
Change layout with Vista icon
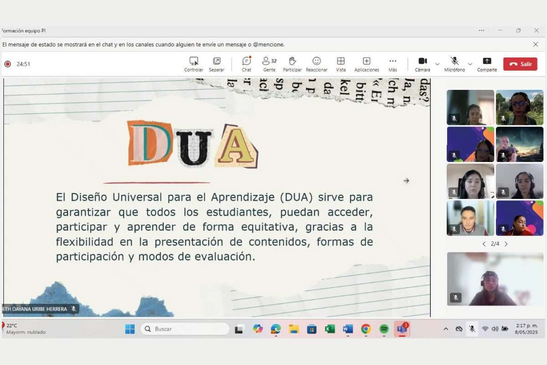pyautogui.click(x=341, y=64)
